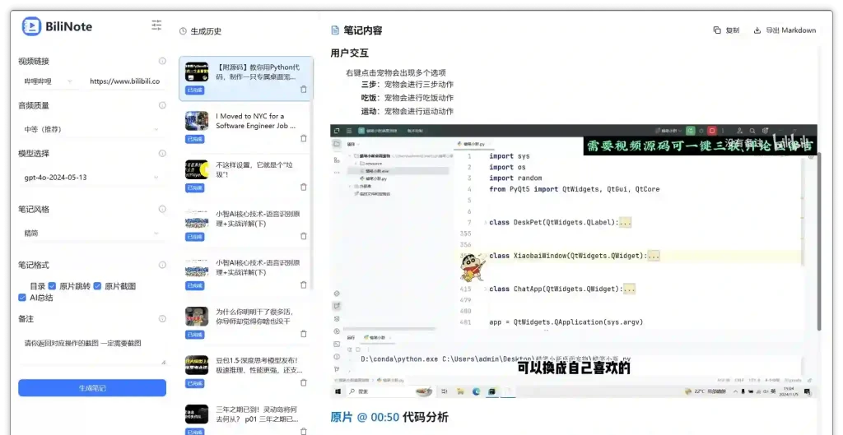
Task: Select history title 为什么你明明干了很多活
Action: (255, 317)
